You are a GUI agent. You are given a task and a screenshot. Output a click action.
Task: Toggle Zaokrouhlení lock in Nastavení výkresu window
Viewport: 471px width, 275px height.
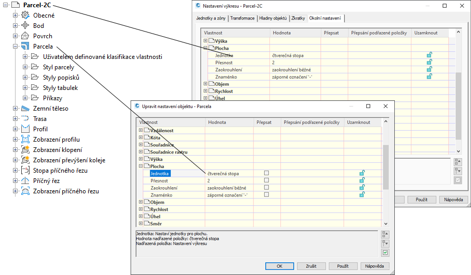coord(429,69)
